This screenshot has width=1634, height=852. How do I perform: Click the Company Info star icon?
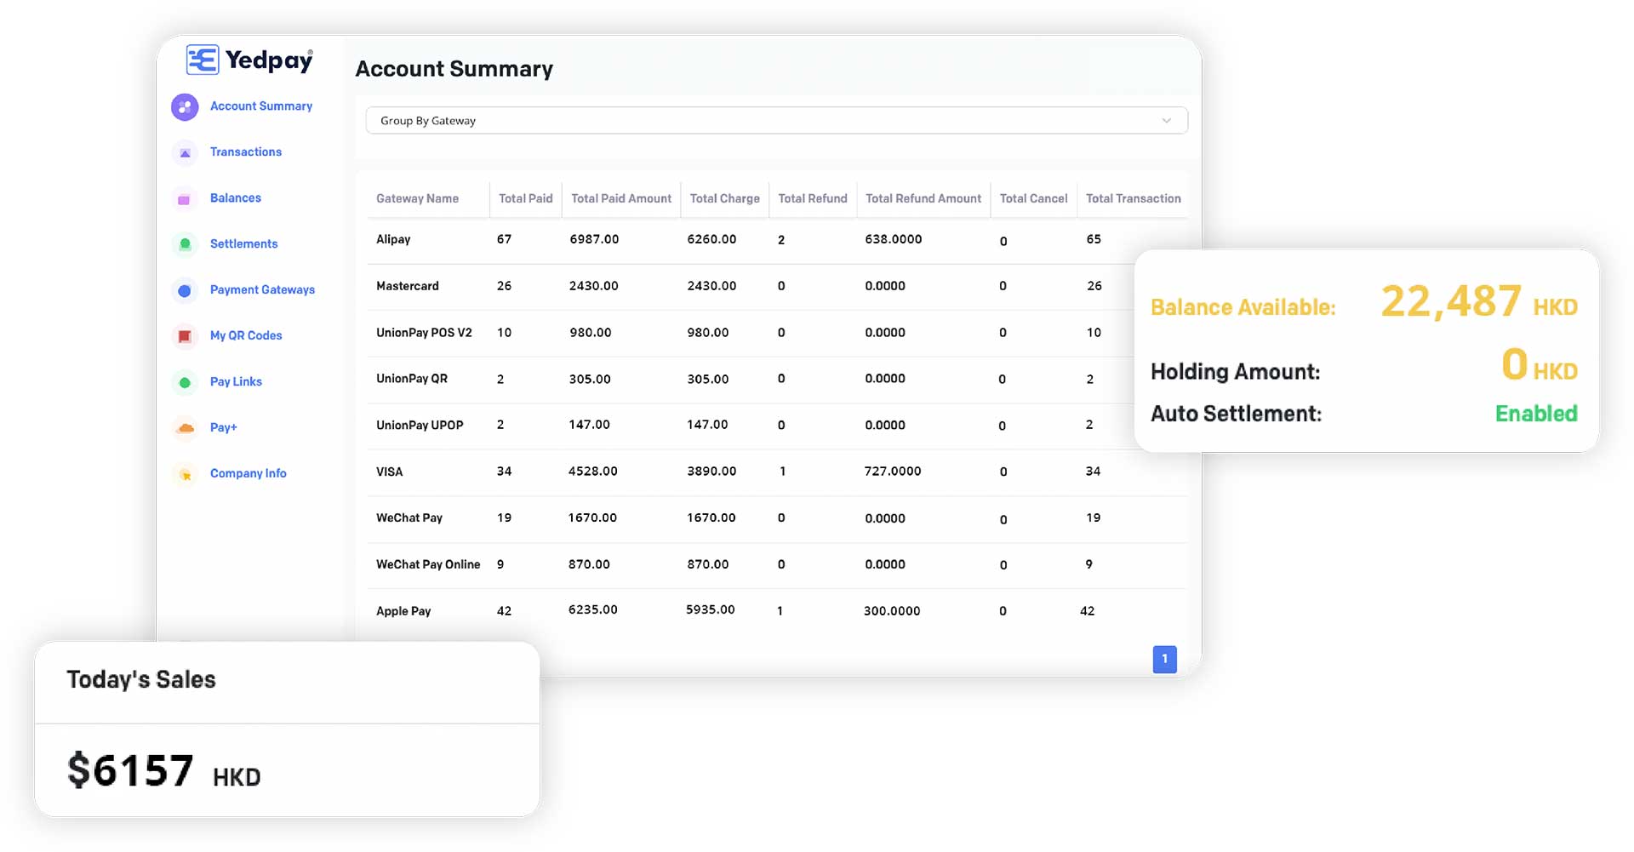point(185,474)
